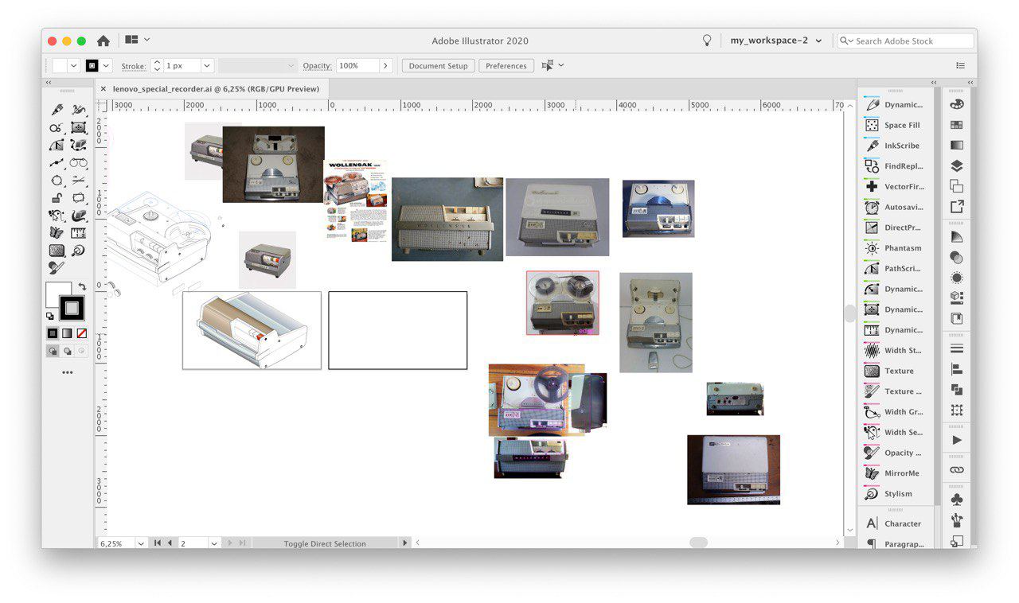Open the Phantasm panel
This screenshot has width=1019, height=603.
pyautogui.click(x=895, y=248)
